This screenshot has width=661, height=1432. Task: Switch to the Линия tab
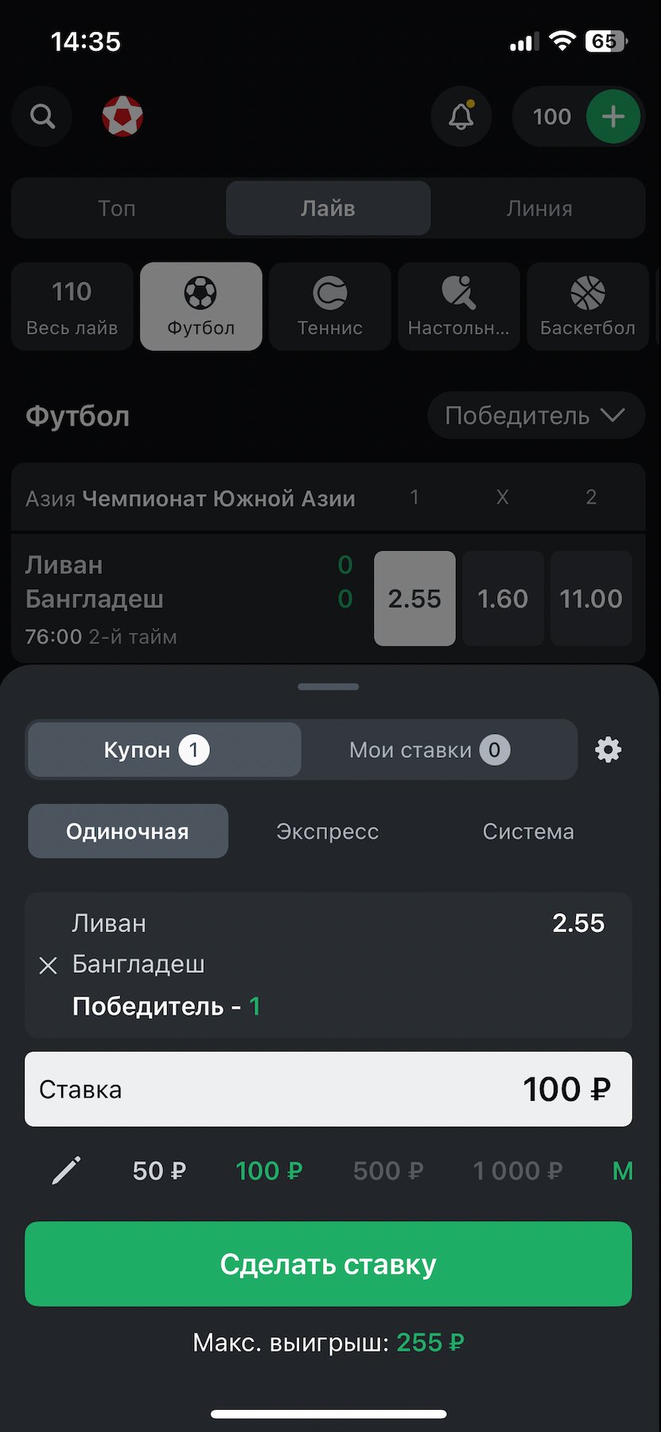pos(539,209)
